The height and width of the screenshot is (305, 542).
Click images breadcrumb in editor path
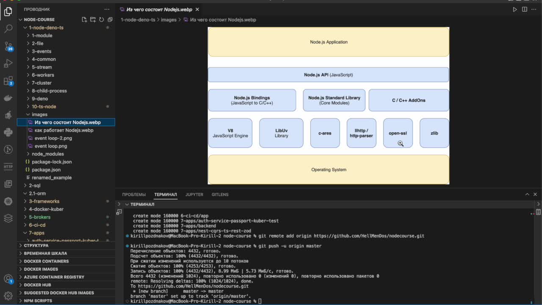(169, 20)
